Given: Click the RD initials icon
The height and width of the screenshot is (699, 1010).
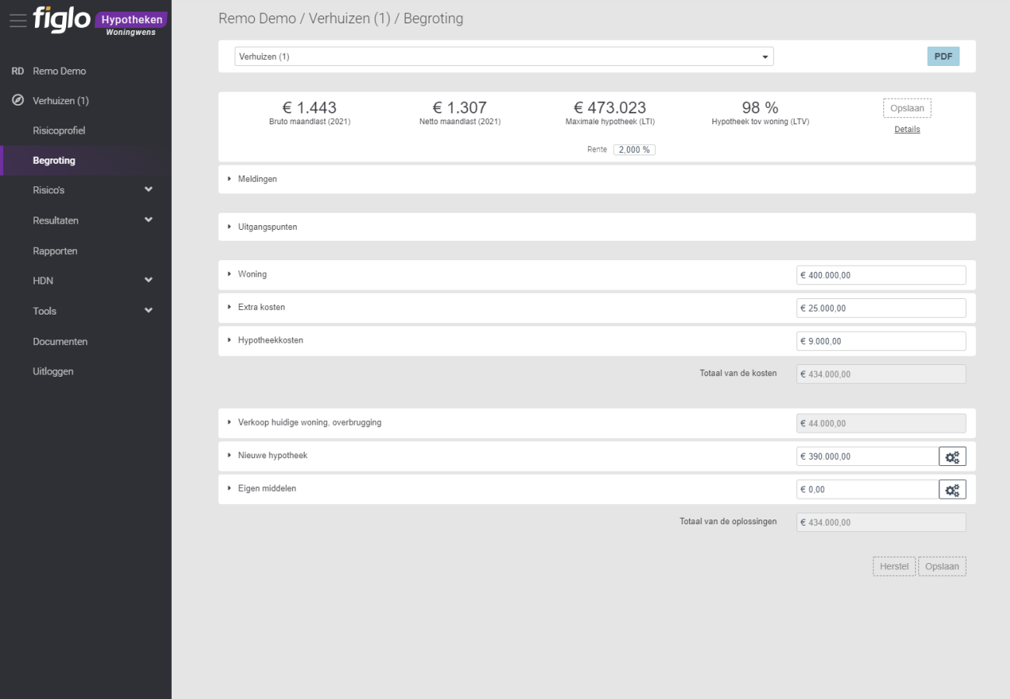Looking at the screenshot, I should click(x=17, y=71).
